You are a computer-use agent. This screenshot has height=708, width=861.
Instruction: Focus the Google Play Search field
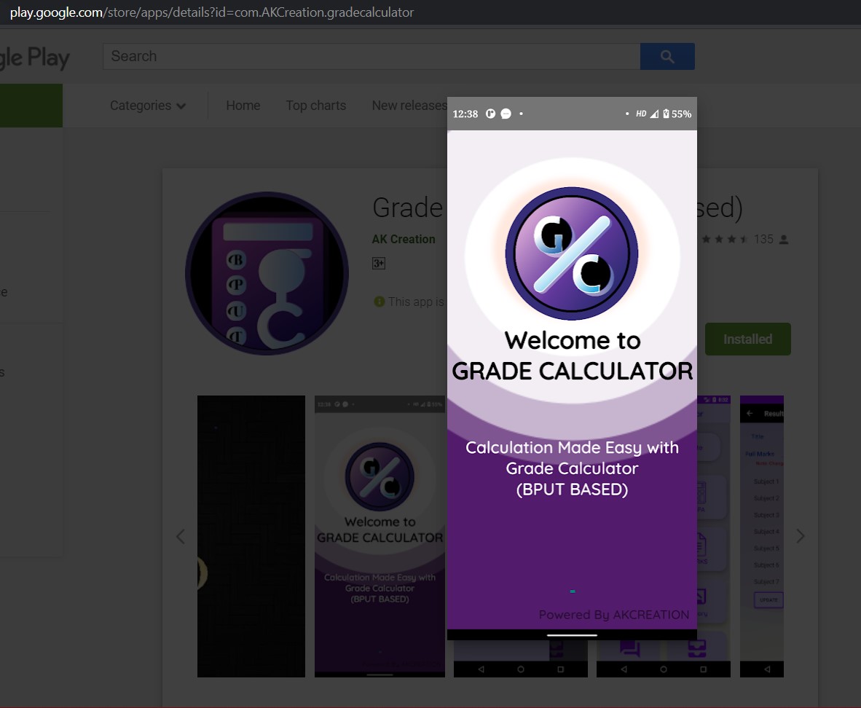pos(371,56)
